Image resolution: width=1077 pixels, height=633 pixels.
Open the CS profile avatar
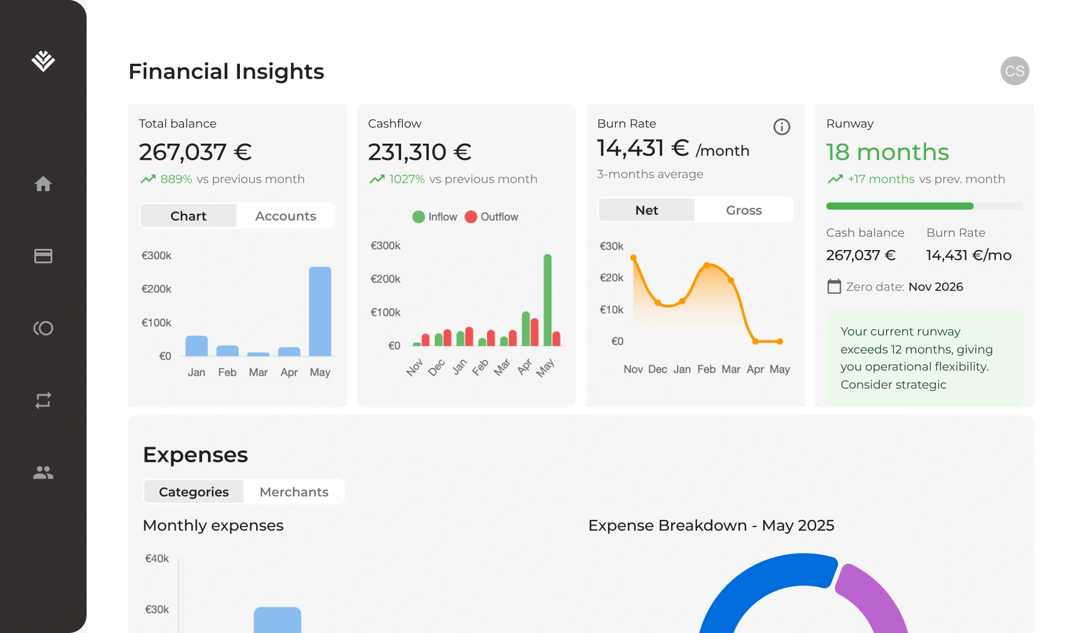point(1014,70)
